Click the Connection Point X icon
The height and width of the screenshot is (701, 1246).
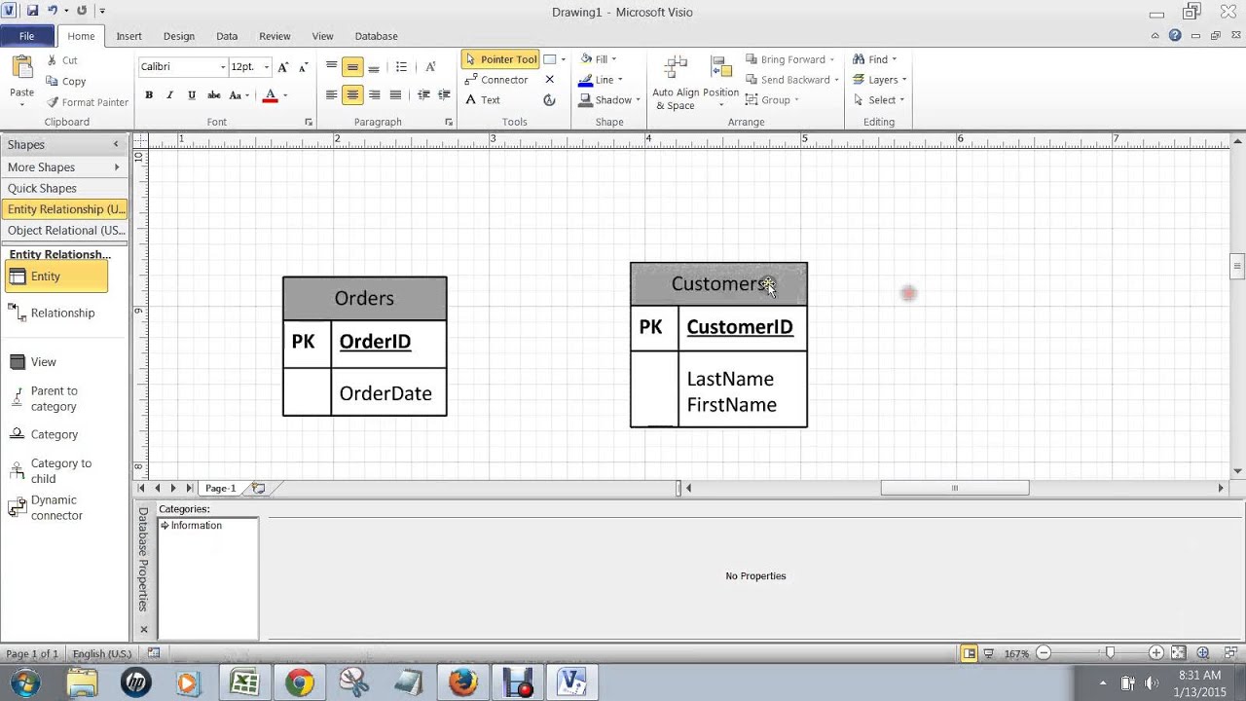(549, 80)
